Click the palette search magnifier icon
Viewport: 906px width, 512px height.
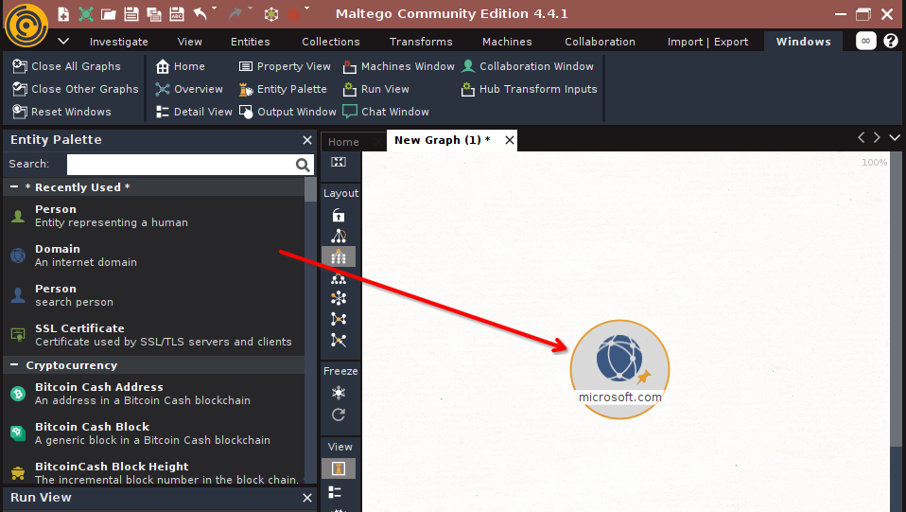pos(303,165)
